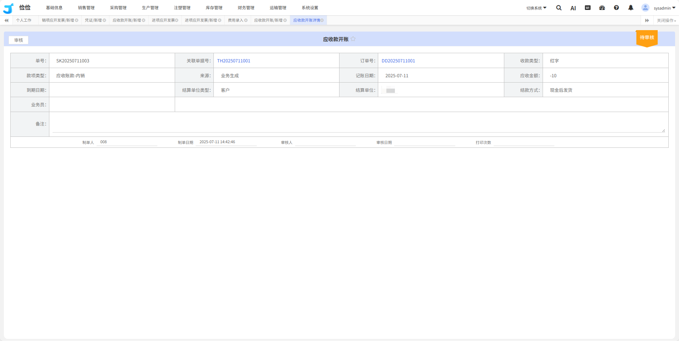Viewport: 679px width, 341px height.
Task: Open the dashboard gauge icon
Action: pyautogui.click(x=602, y=8)
